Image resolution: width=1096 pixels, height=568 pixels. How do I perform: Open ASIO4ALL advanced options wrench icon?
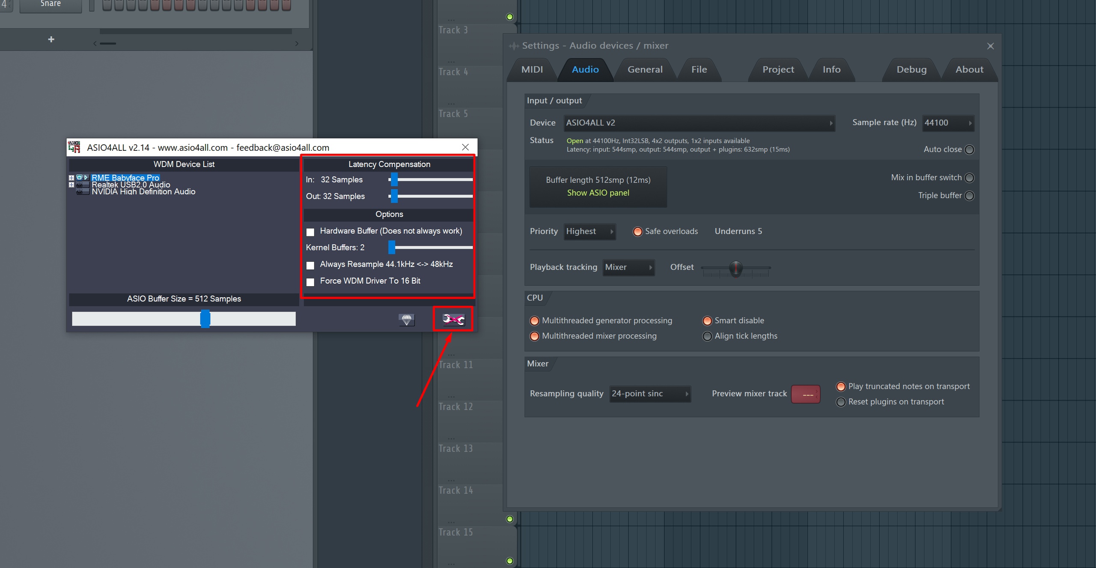click(x=453, y=319)
